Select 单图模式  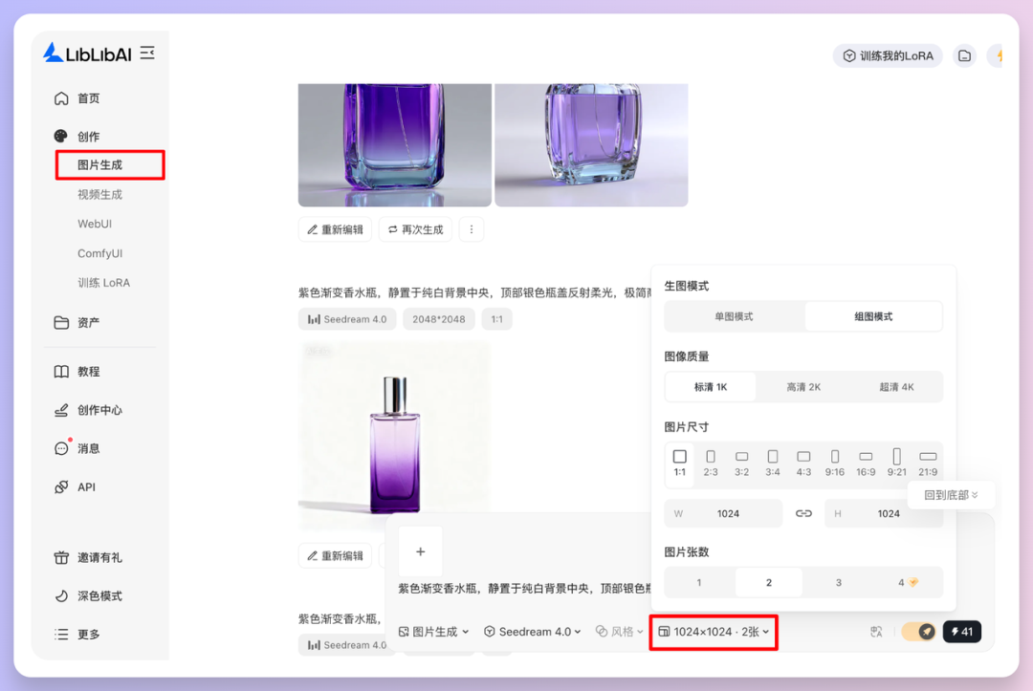[734, 316]
